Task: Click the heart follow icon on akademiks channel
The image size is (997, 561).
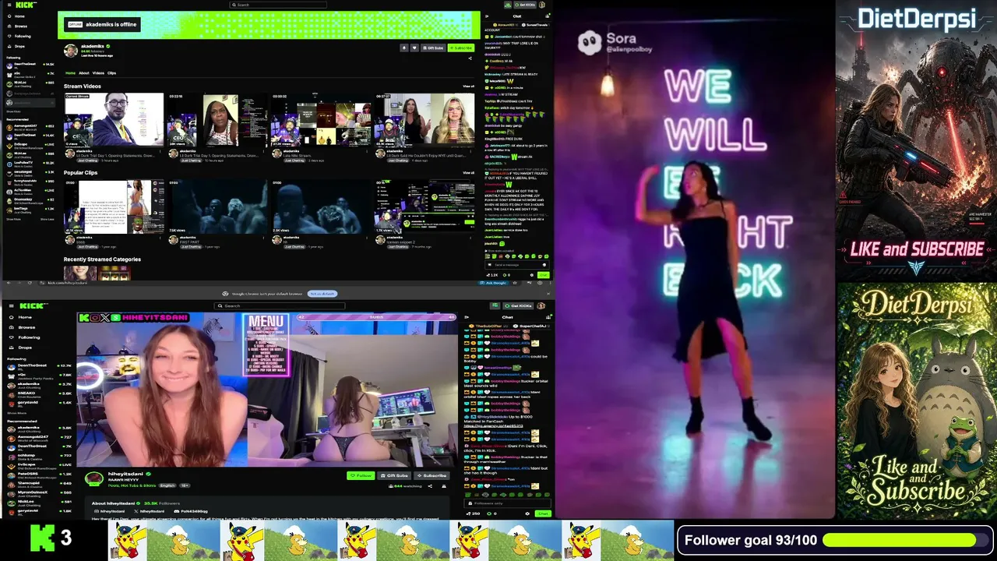Action: point(414,48)
